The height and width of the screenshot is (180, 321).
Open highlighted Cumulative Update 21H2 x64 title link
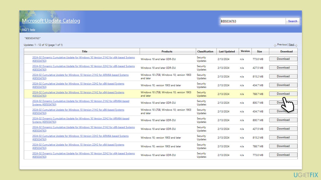pyautogui.click(x=78, y=94)
